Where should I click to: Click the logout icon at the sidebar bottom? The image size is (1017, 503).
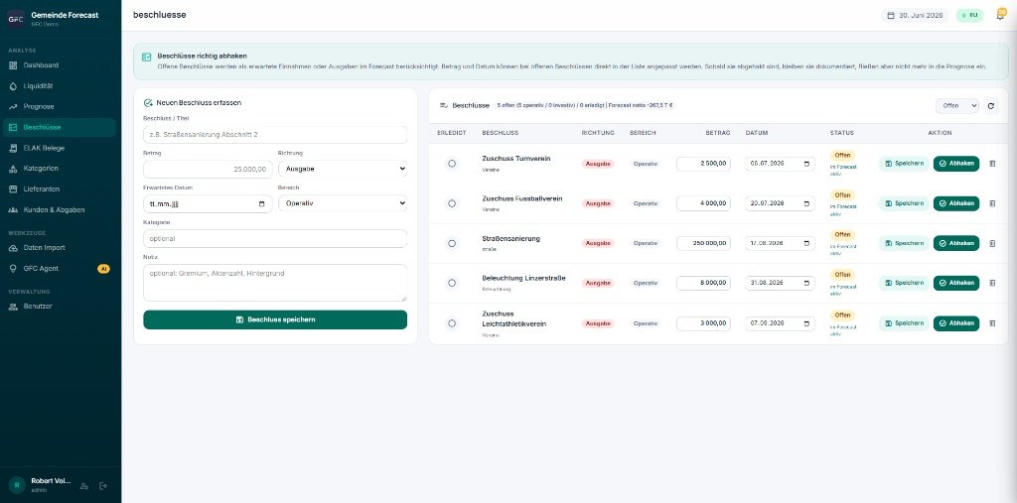(102, 485)
